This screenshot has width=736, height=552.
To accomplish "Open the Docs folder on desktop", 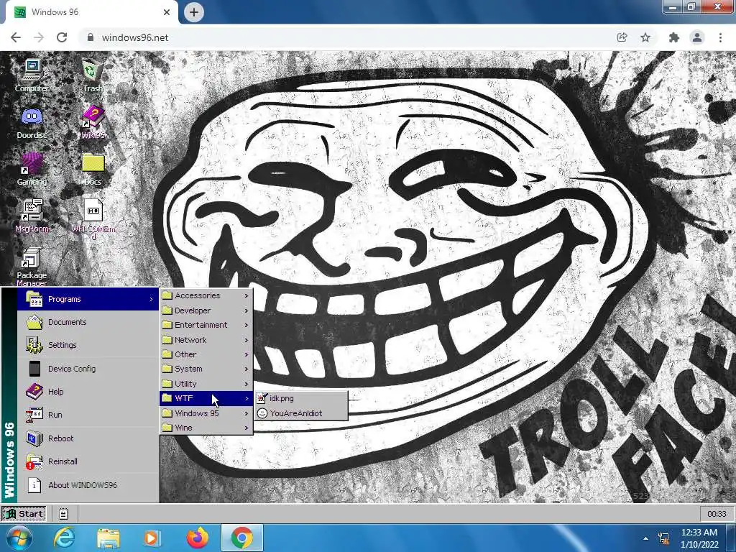I will (x=93, y=169).
